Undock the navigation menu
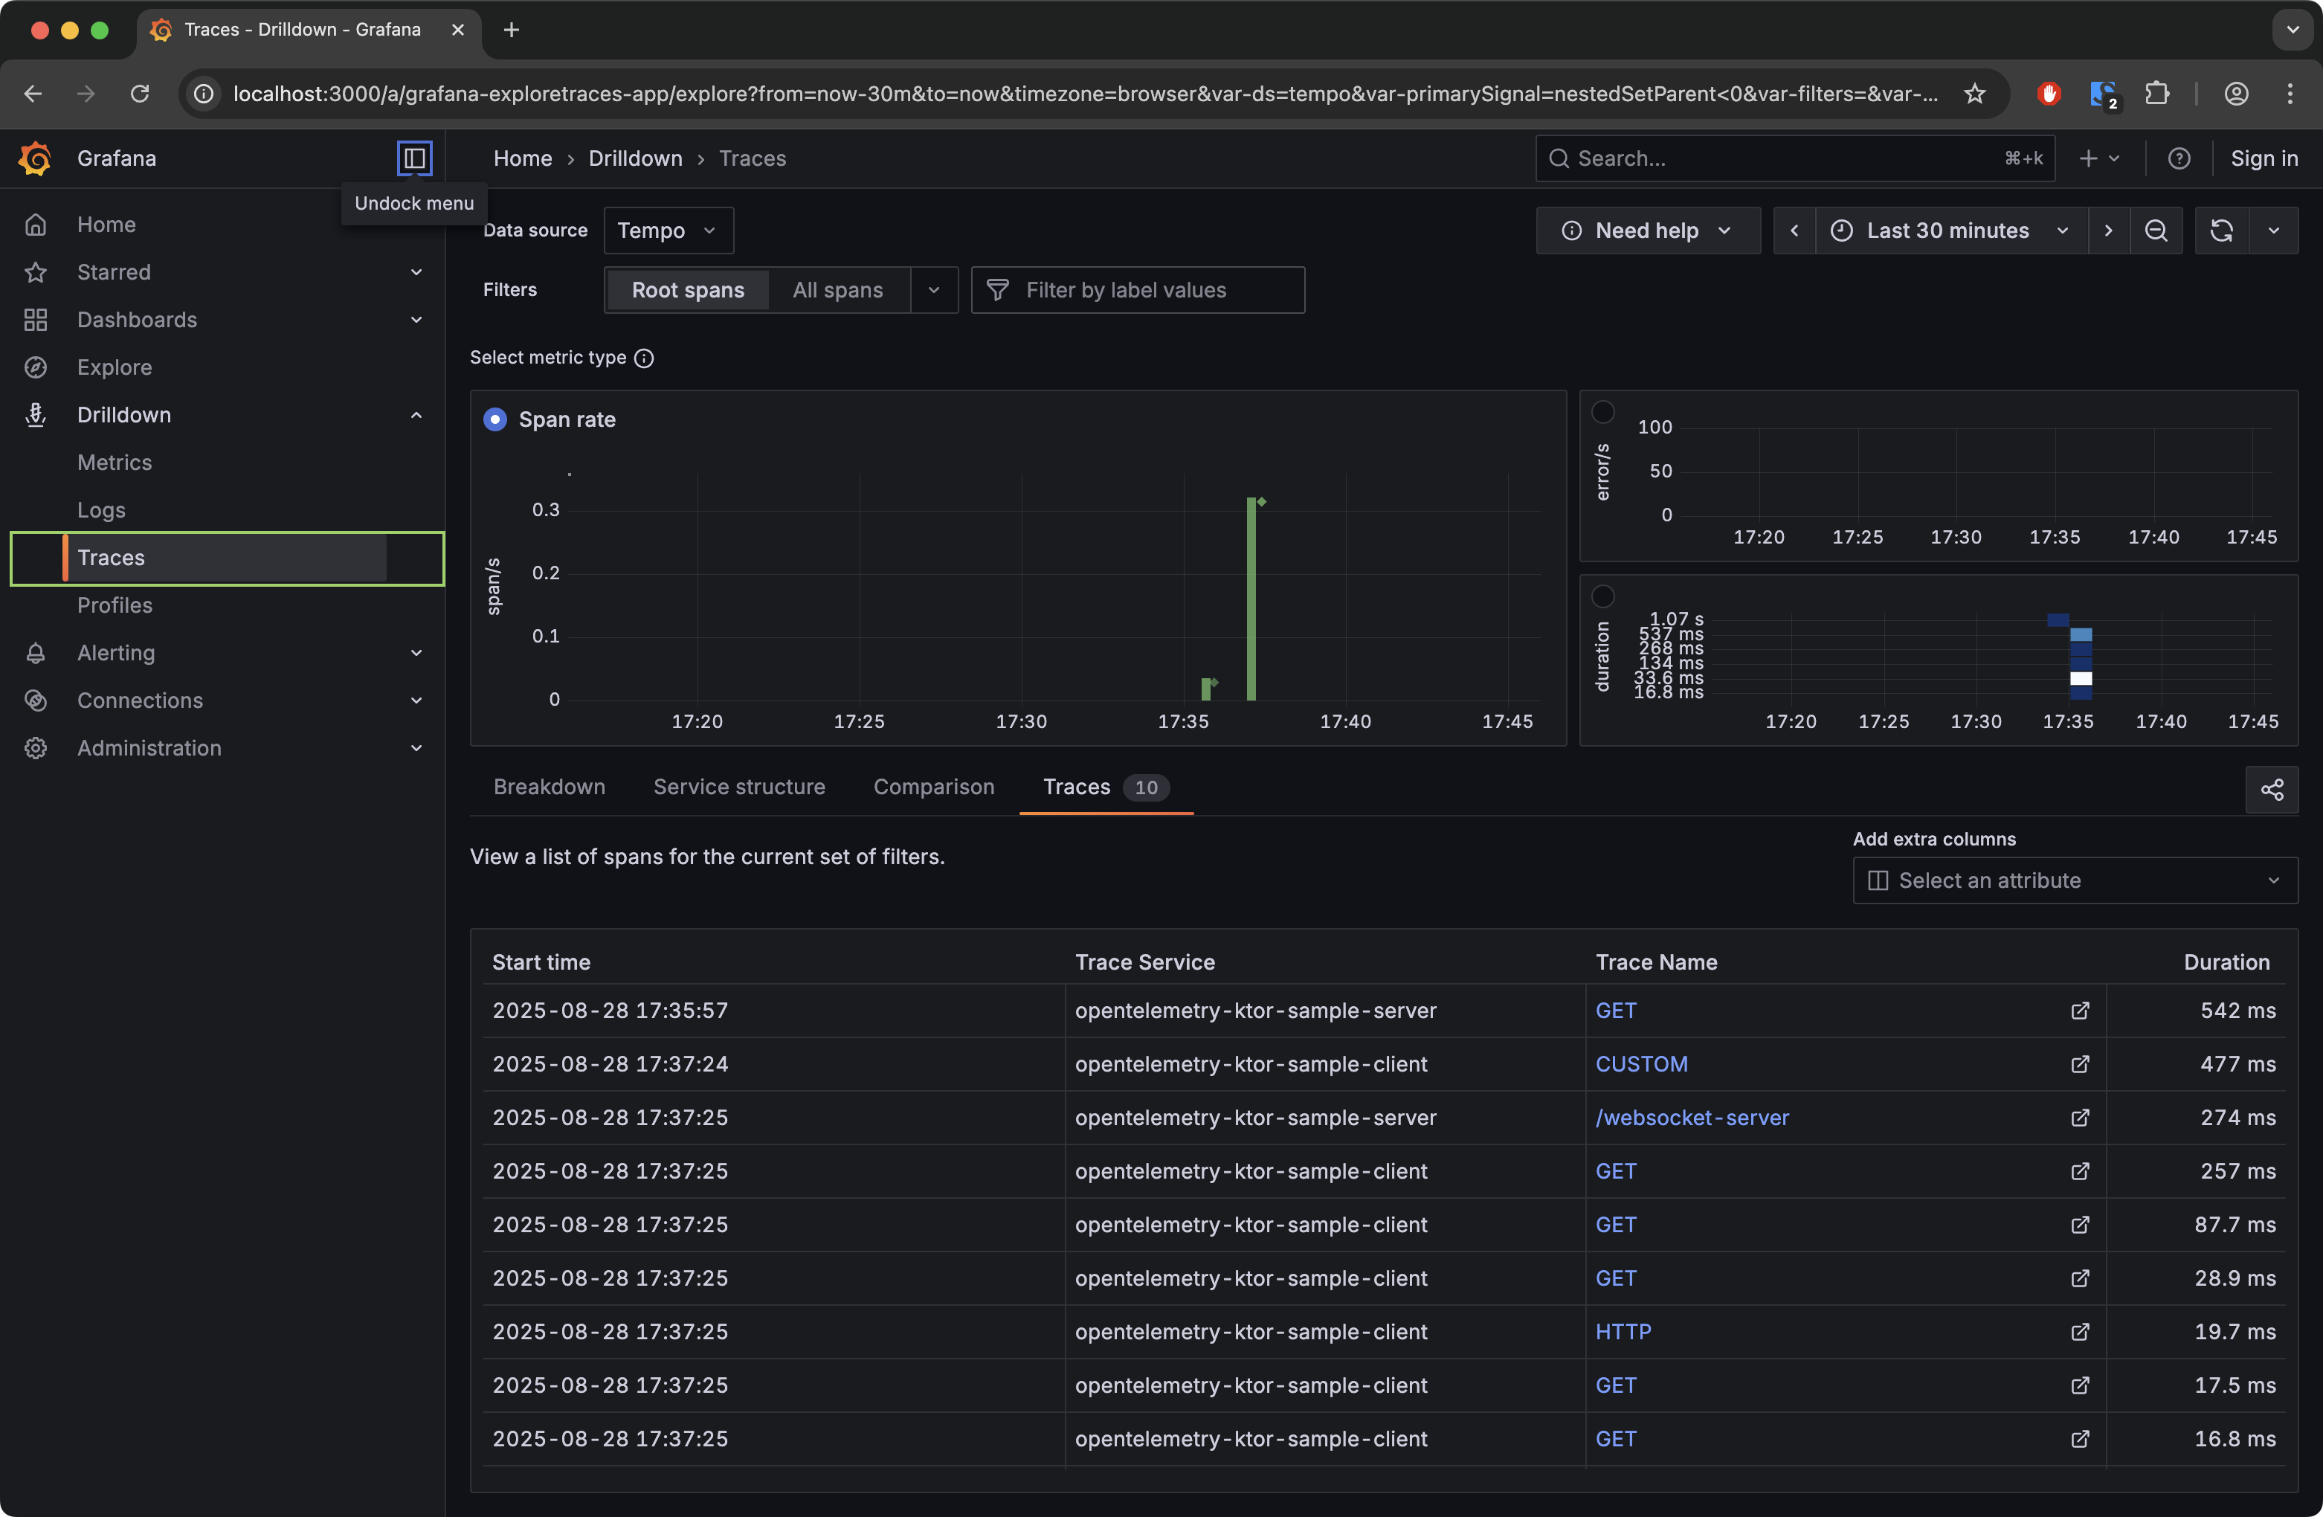Screen dimensions: 2323x1517 414,158
